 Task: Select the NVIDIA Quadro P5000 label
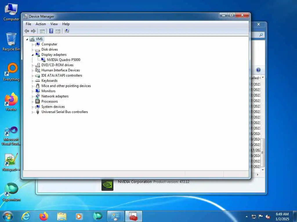tap(64, 60)
